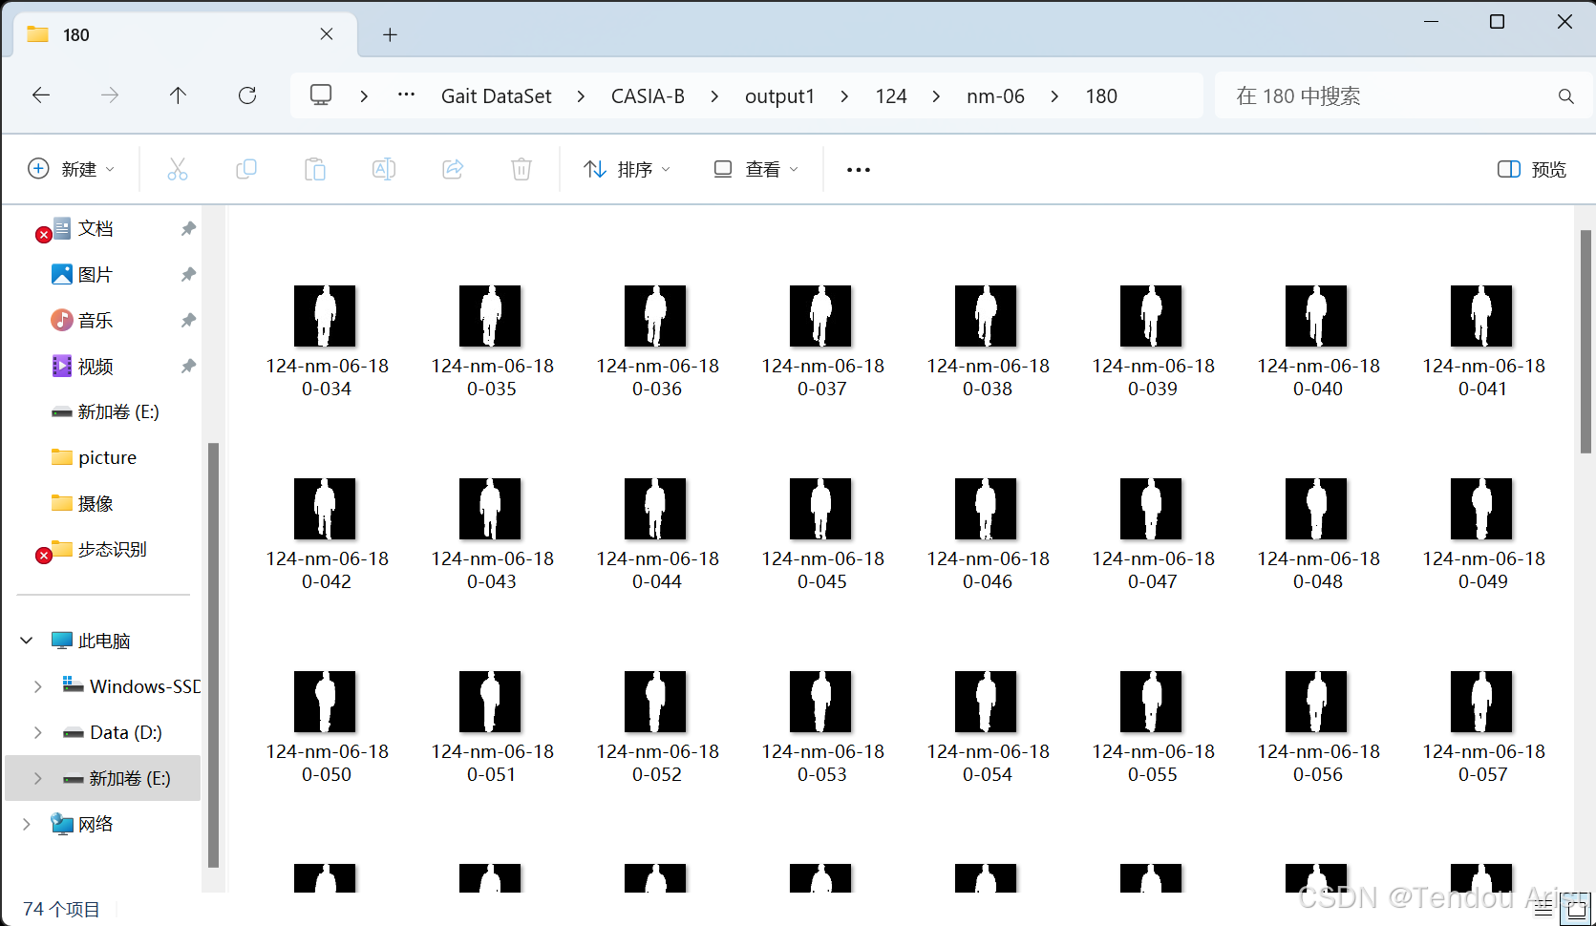Go forward in navigation history
This screenshot has width=1596, height=926.
tap(110, 95)
